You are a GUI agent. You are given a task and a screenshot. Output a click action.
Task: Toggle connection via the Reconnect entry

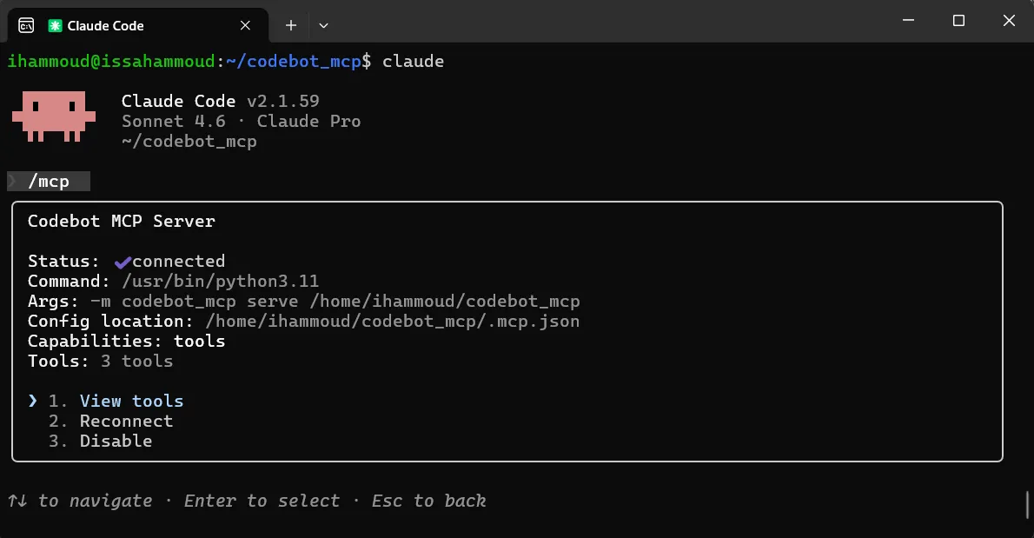coord(126,421)
